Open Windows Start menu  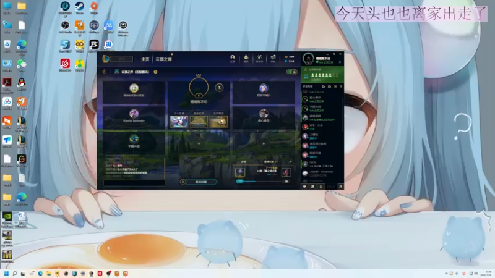tap(6, 273)
